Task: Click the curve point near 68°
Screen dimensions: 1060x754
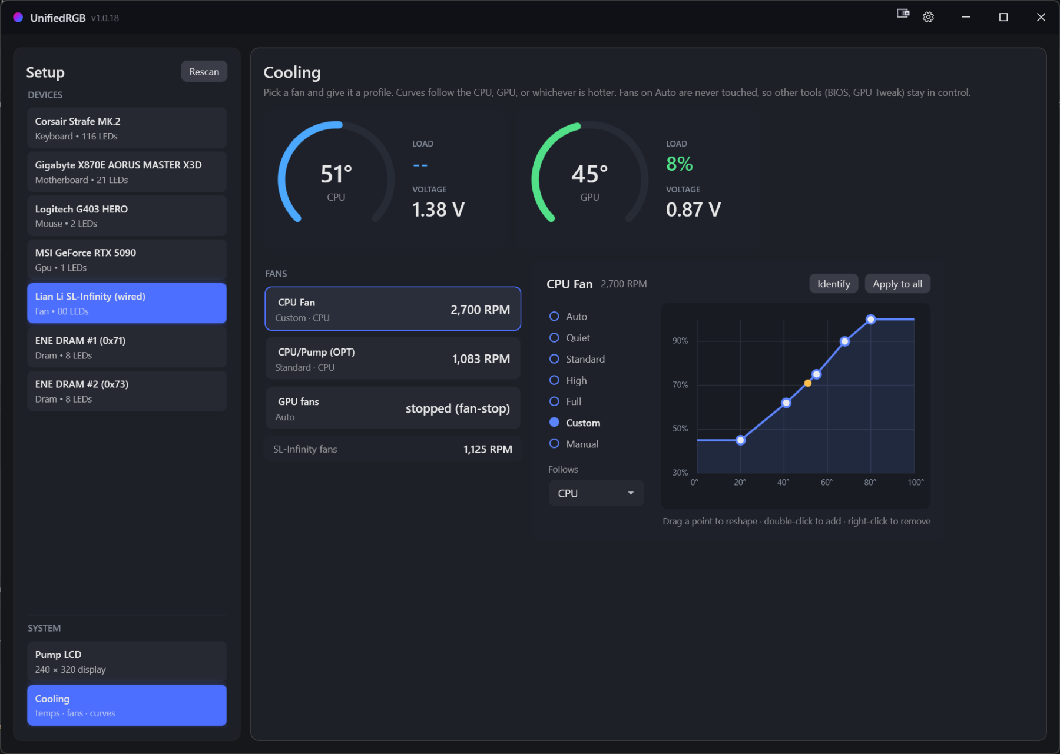Action: 844,341
